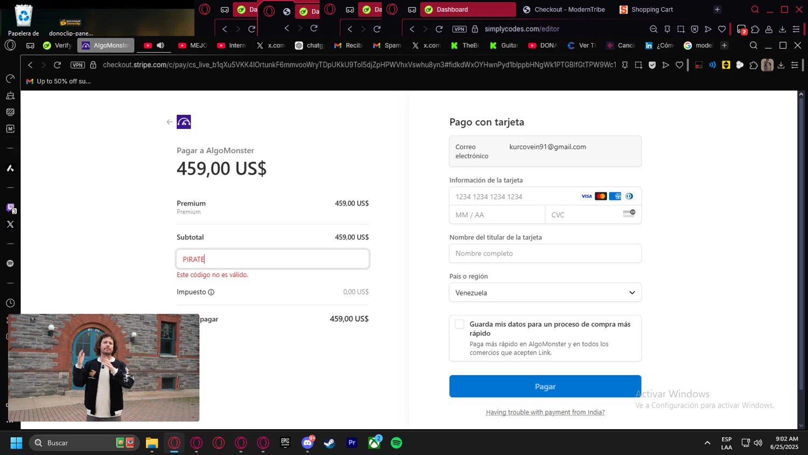This screenshot has width=808, height=455.
Task: Mute the playing YouTube tab speaker icon
Action: (x=161, y=45)
